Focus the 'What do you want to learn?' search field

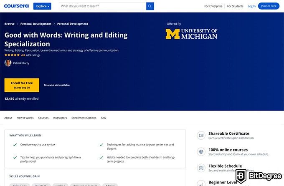tap(102, 6)
